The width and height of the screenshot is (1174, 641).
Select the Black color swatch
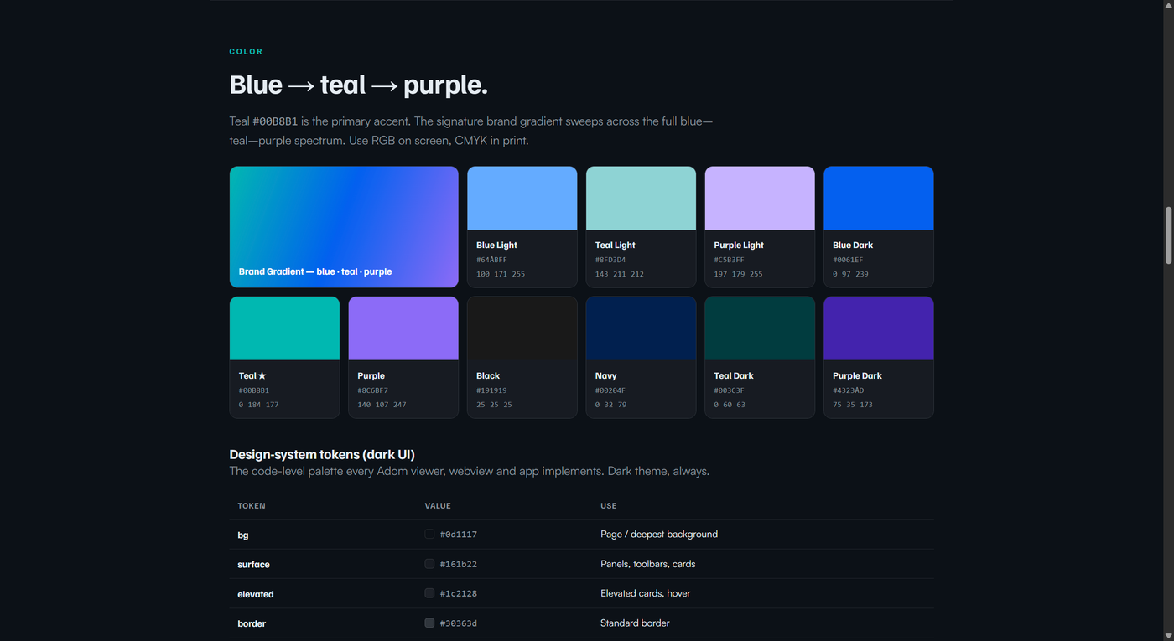(x=522, y=357)
